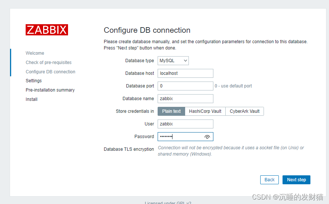The height and width of the screenshot is (204, 329).
Task: Select Welcome step in sidebar
Action: coord(35,53)
